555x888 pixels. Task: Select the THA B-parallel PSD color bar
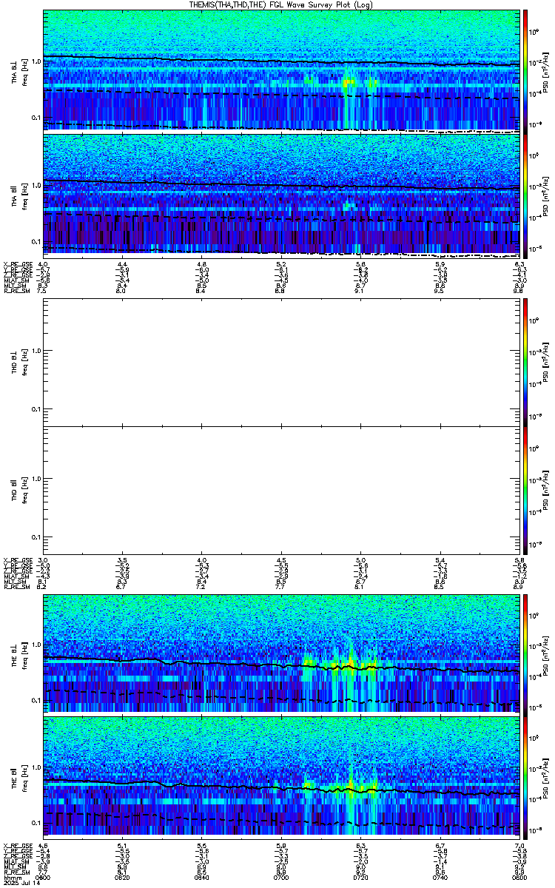pos(525,193)
